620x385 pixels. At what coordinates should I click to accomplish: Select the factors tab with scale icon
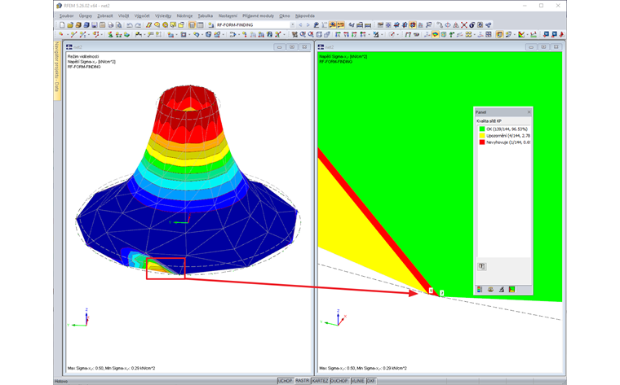[490, 290]
